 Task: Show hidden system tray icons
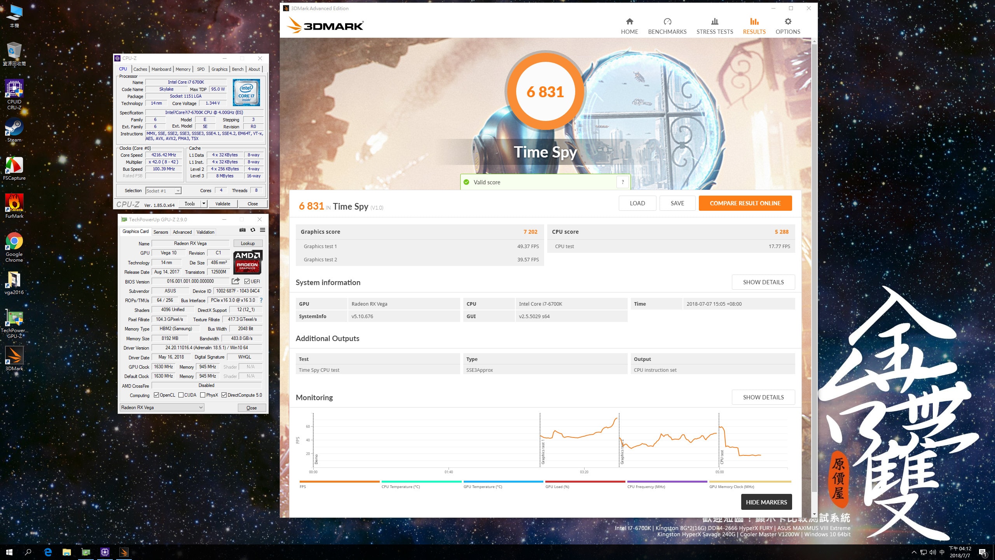coord(914,552)
